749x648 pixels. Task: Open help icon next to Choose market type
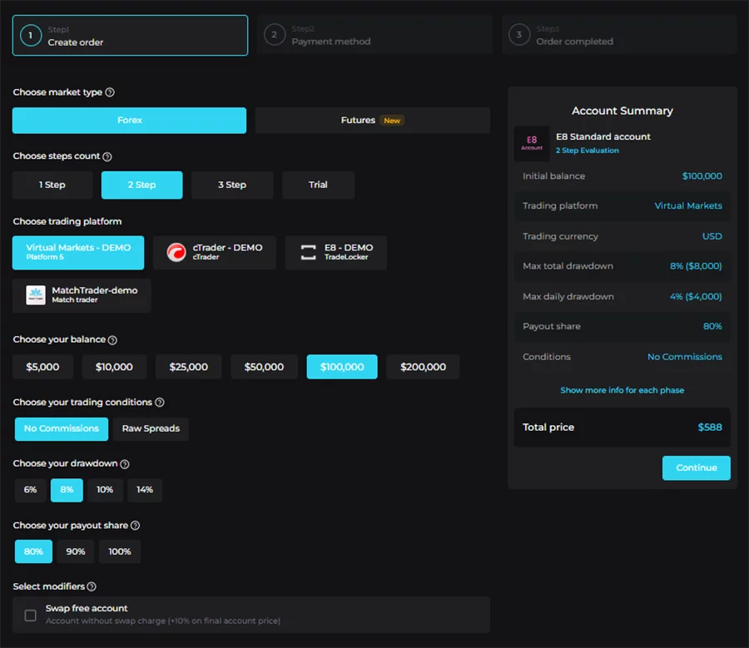(110, 92)
